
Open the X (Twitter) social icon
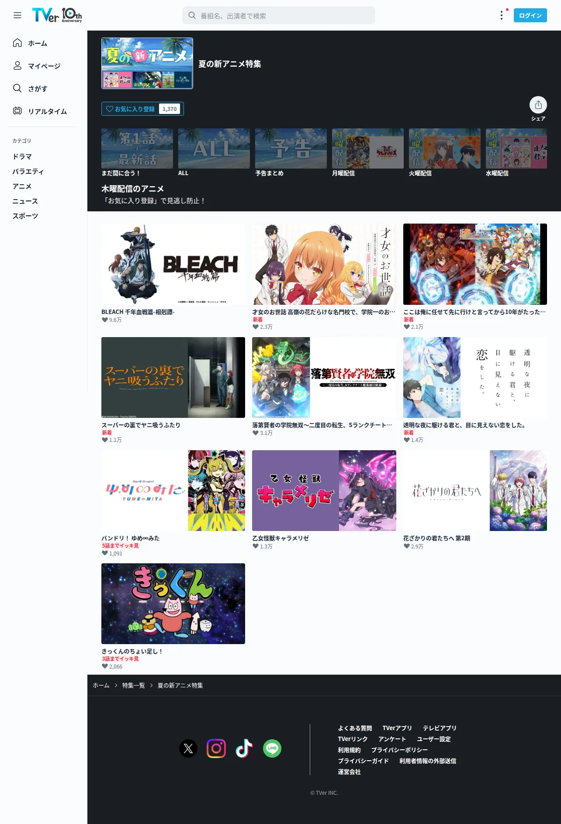pos(188,748)
